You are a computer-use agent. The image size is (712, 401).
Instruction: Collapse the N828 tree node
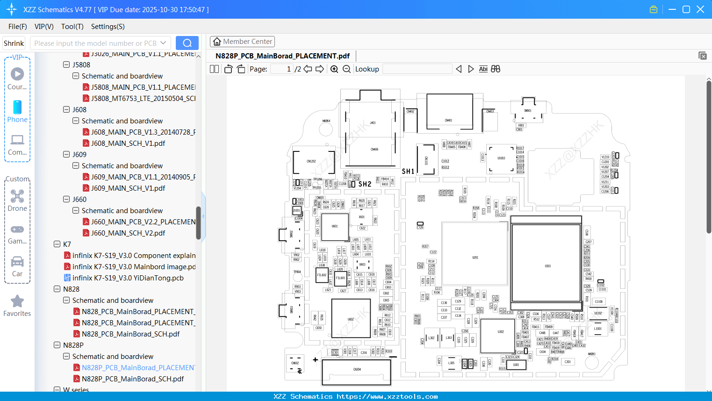(x=56, y=289)
